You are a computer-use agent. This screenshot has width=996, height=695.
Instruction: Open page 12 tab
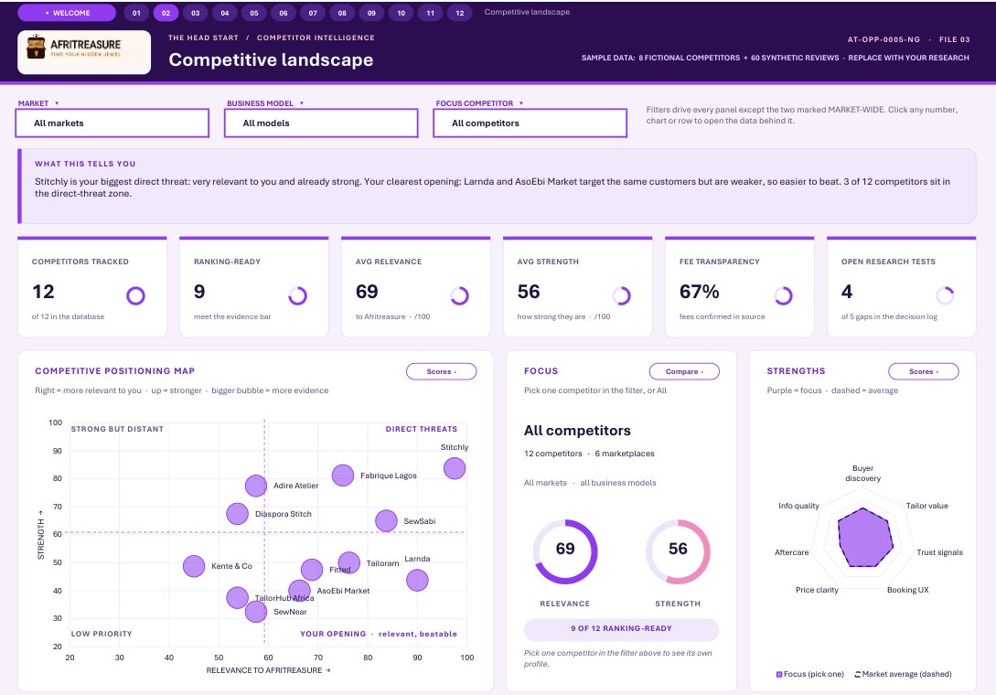click(460, 13)
